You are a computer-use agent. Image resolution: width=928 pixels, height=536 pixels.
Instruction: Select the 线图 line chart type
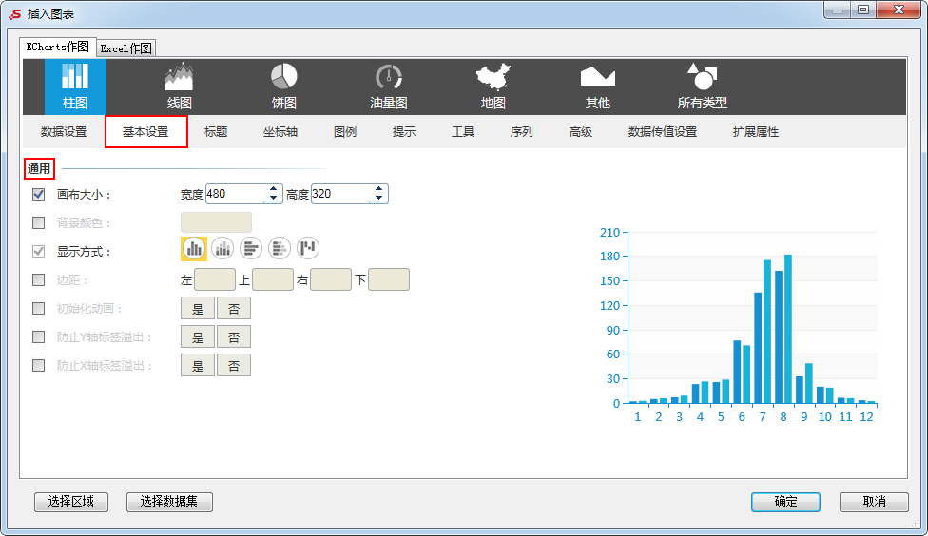coord(180,86)
